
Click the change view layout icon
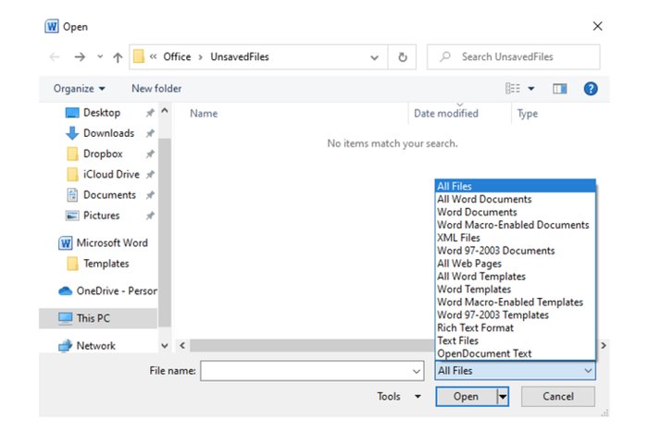click(514, 89)
